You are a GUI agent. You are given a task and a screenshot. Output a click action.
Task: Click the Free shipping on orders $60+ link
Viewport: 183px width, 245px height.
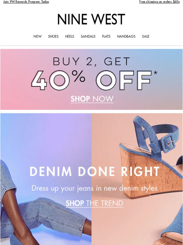click(x=159, y=2)
